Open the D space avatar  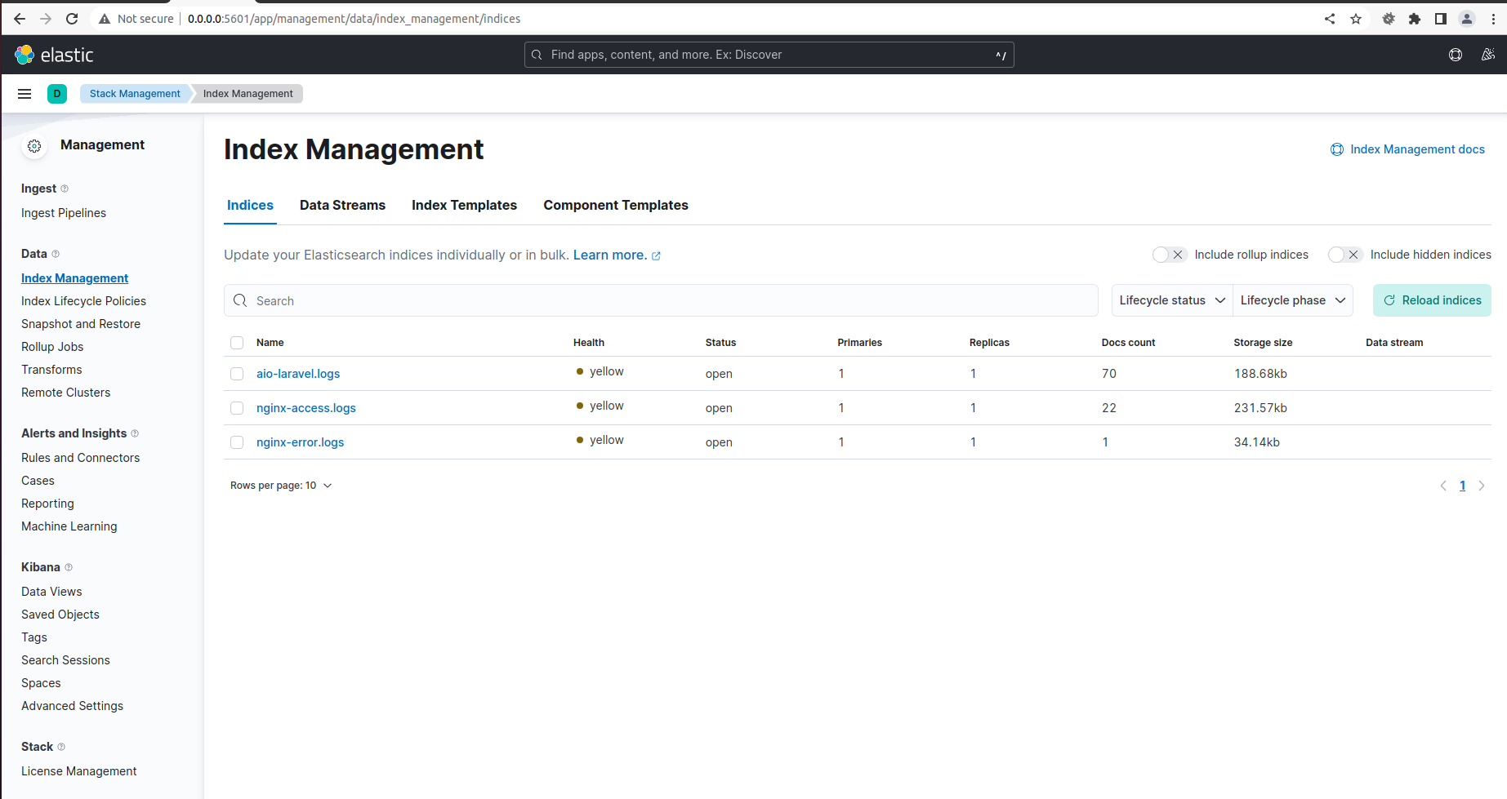[x=57, y=94]
